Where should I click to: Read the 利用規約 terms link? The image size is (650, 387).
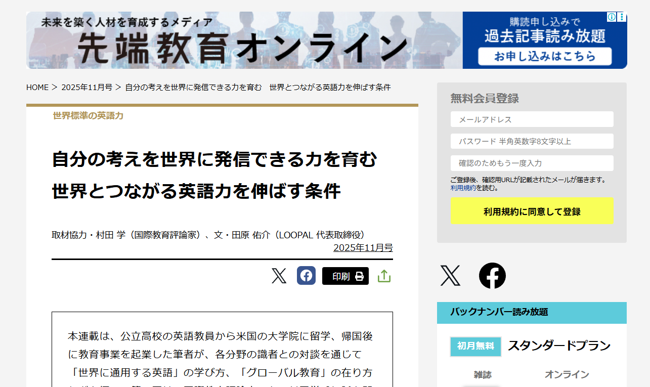(x=463, y=188)
